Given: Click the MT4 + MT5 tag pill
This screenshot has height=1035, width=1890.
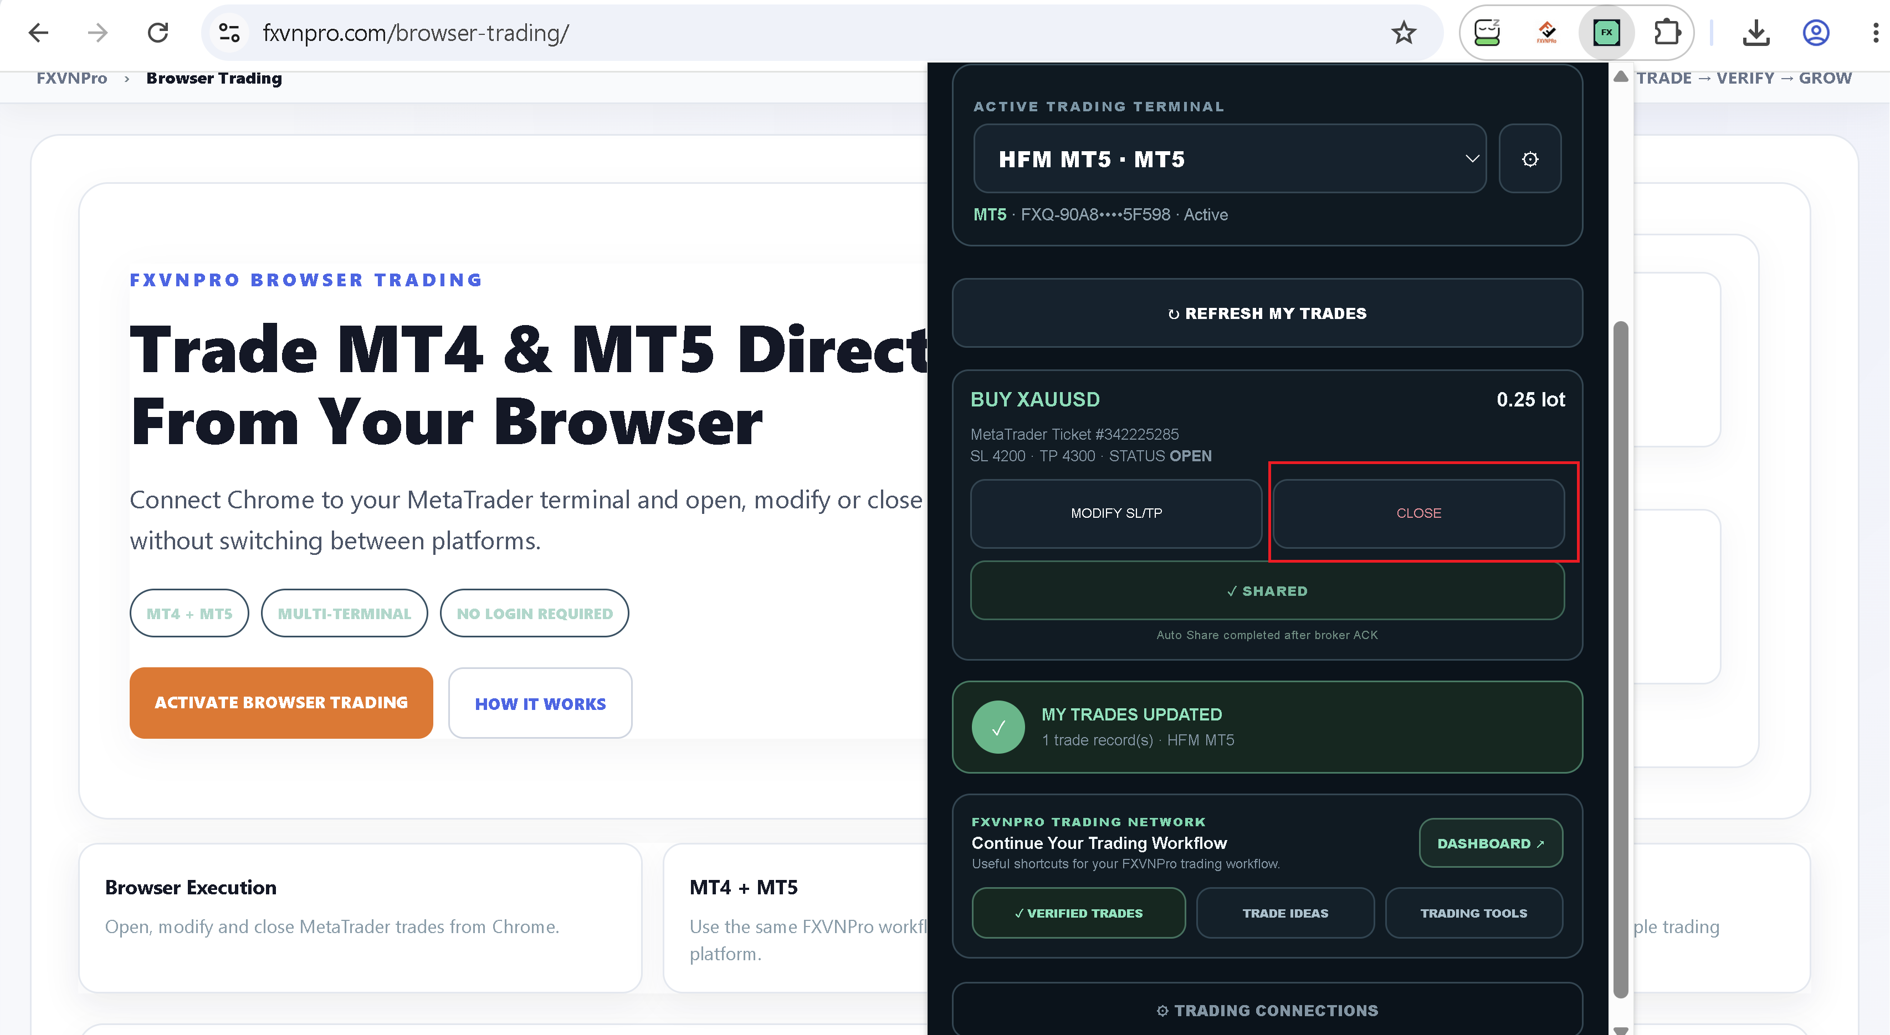Looking at the screenshot, I should [x=189, y=613].
